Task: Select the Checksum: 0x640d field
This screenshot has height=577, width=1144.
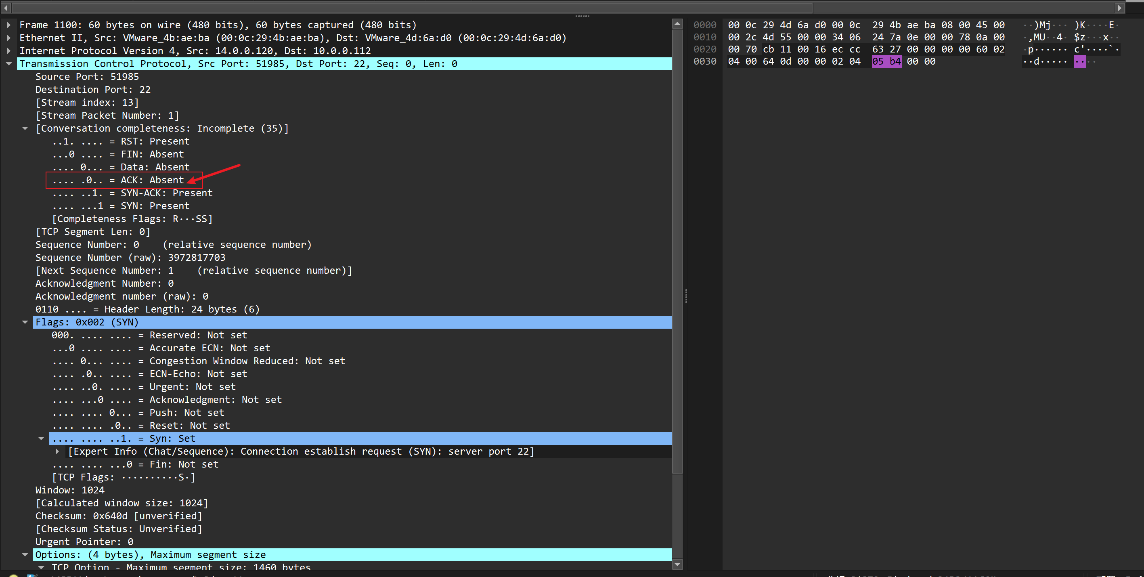Action: (119, 516)
